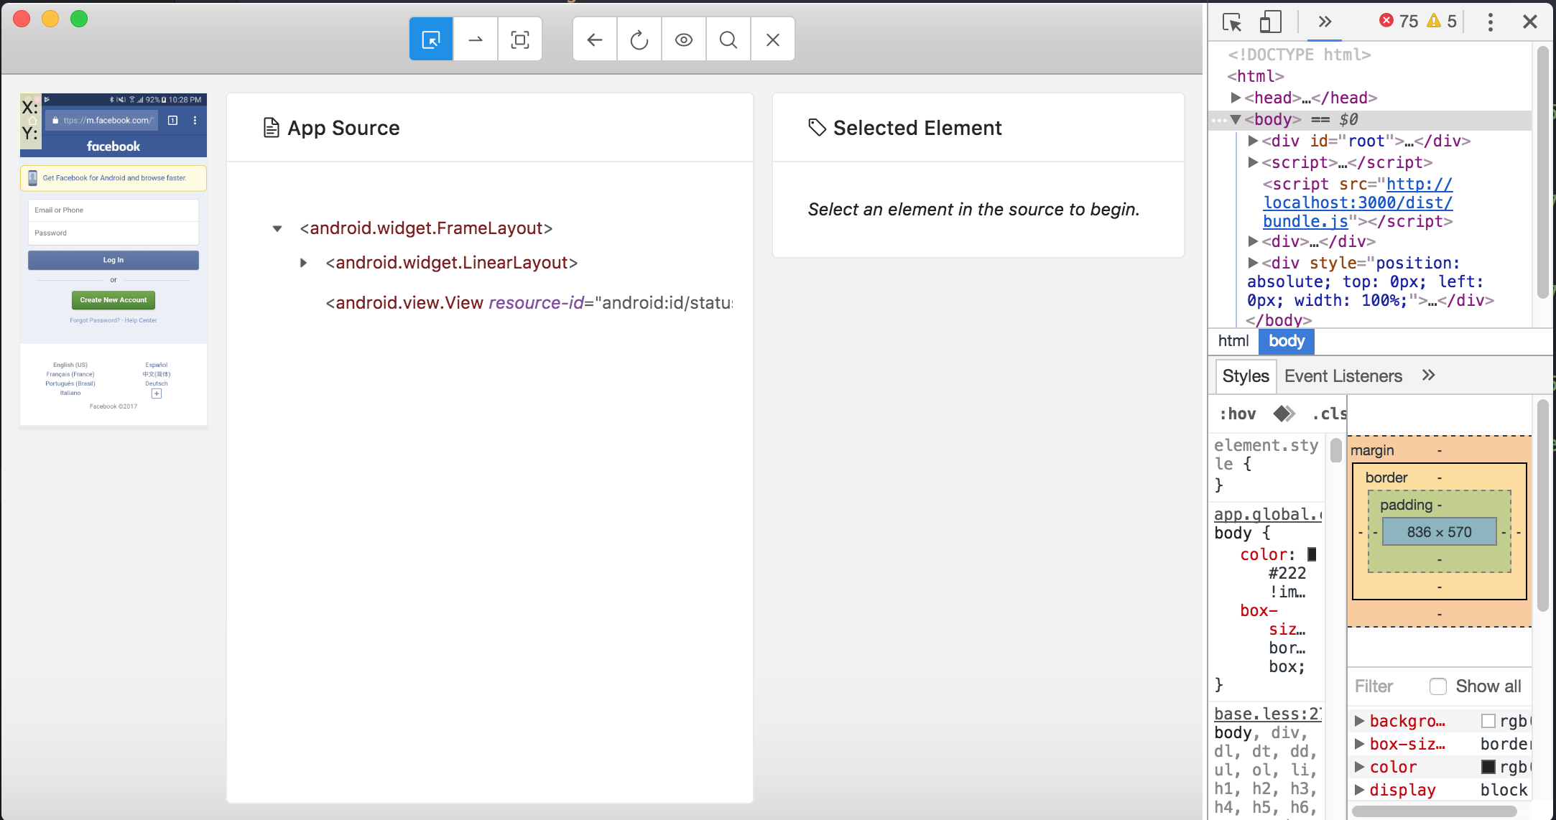The image size is (1556, 820).
Task: Toggle :hov element state
Action: tap(1237, 414)
